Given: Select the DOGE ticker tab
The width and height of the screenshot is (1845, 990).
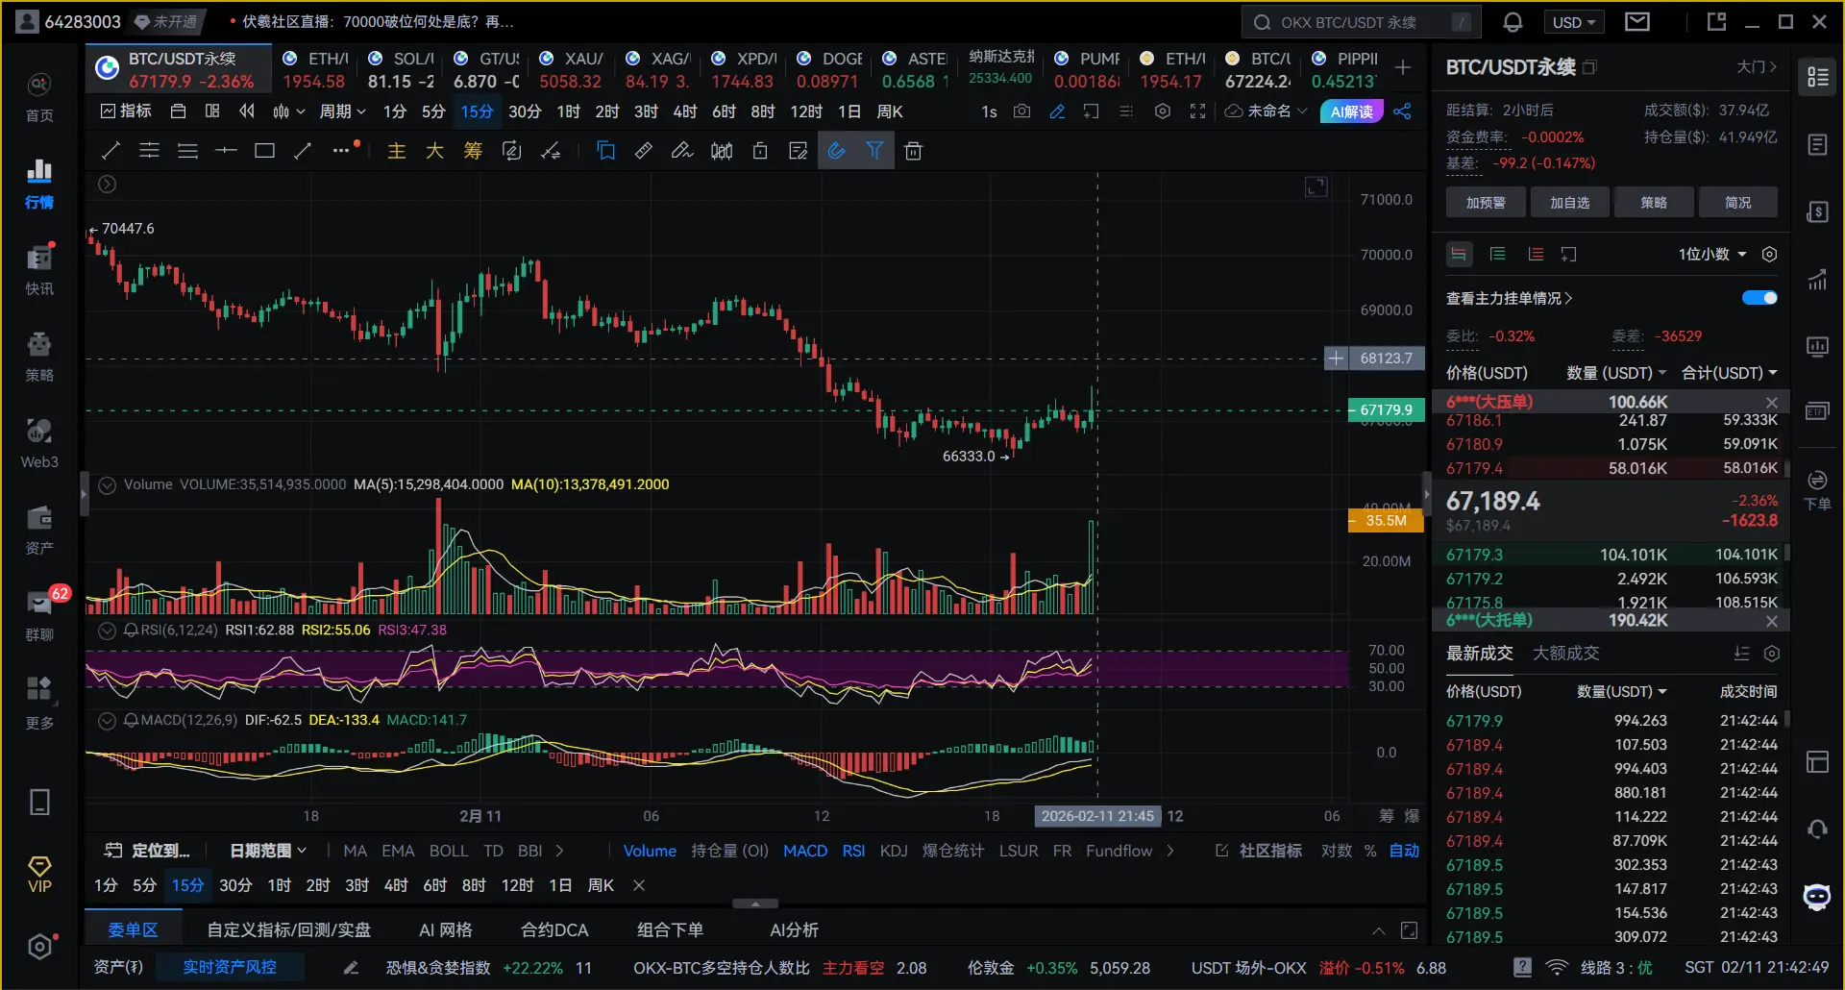Looking at the screenshot, I should [829, 70].
